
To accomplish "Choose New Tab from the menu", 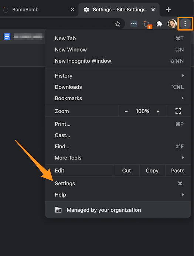I will click(x=118, y=38).
